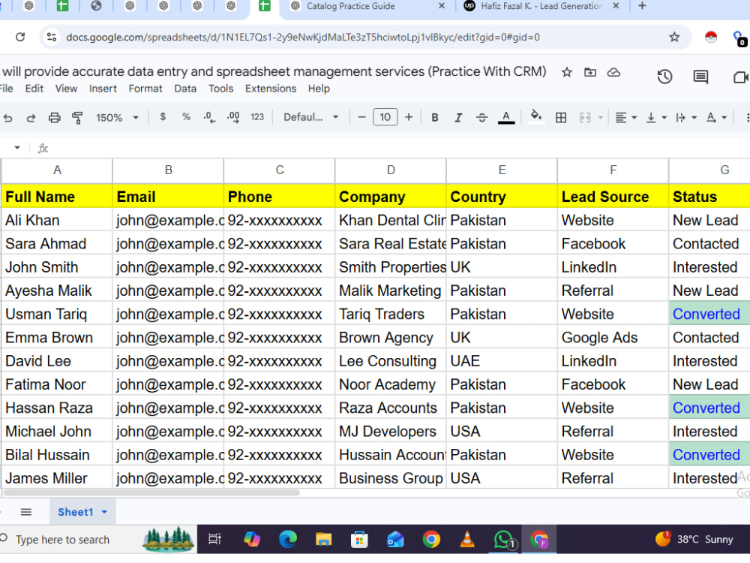750x563 pixels.
Task: Open VLC media player from taskbar
Action: tap(467, 540)
